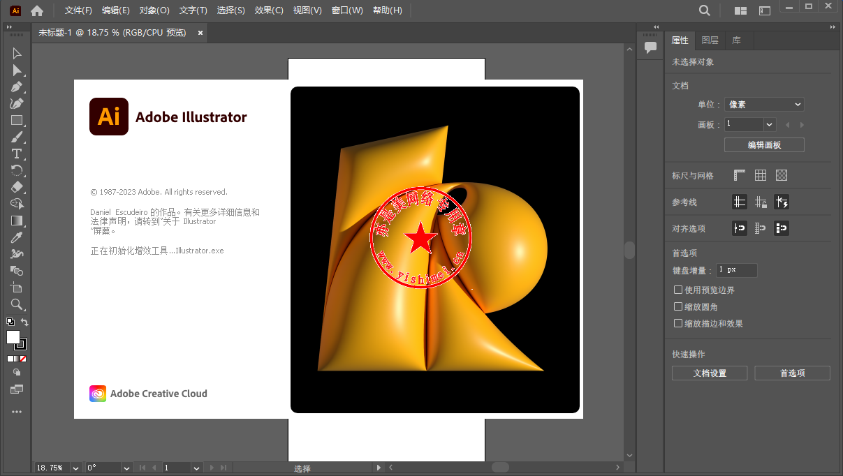Screen dimensions: 843x476
Task: Open the workspace switcher
Action: click(764, 10)
